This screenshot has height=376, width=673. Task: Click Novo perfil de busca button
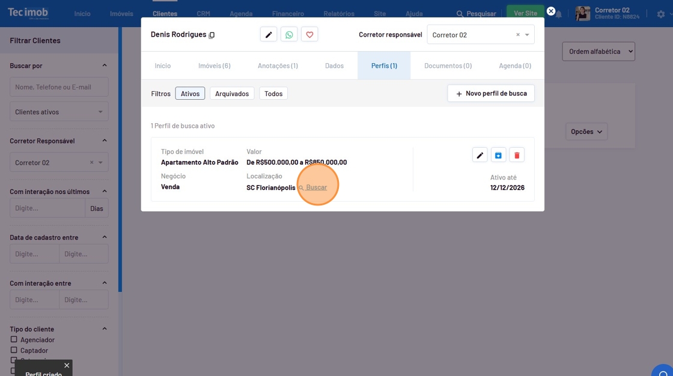(491, 94)
